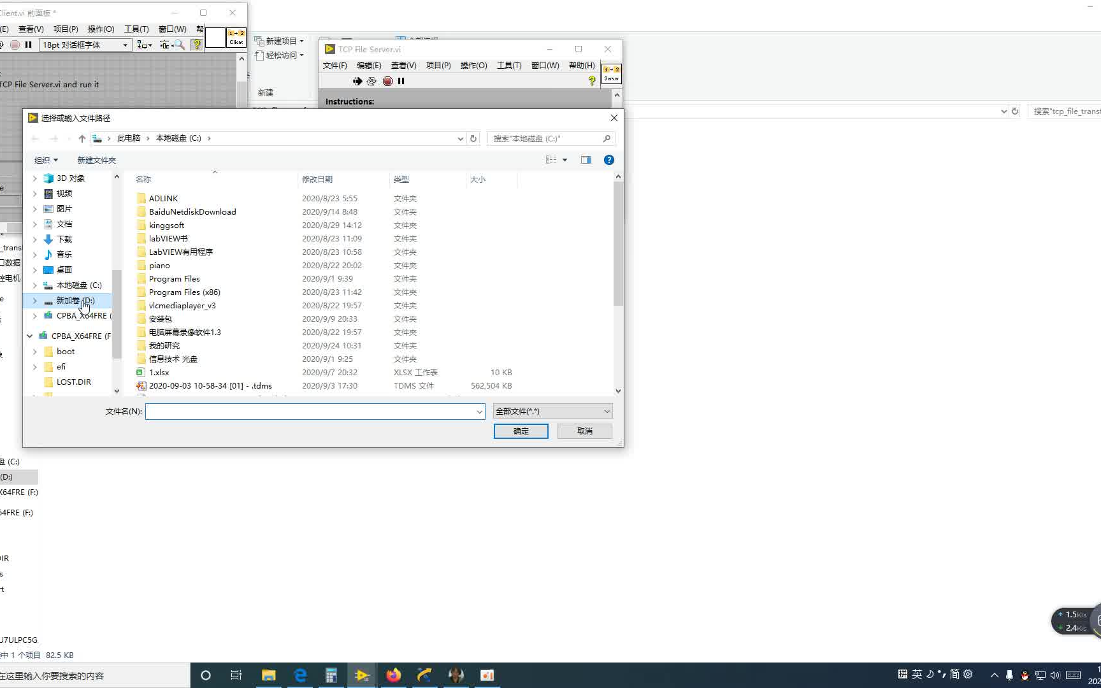Open align objects menu in Client toolbar
1101x688 pixels.
tap(145, 45)
